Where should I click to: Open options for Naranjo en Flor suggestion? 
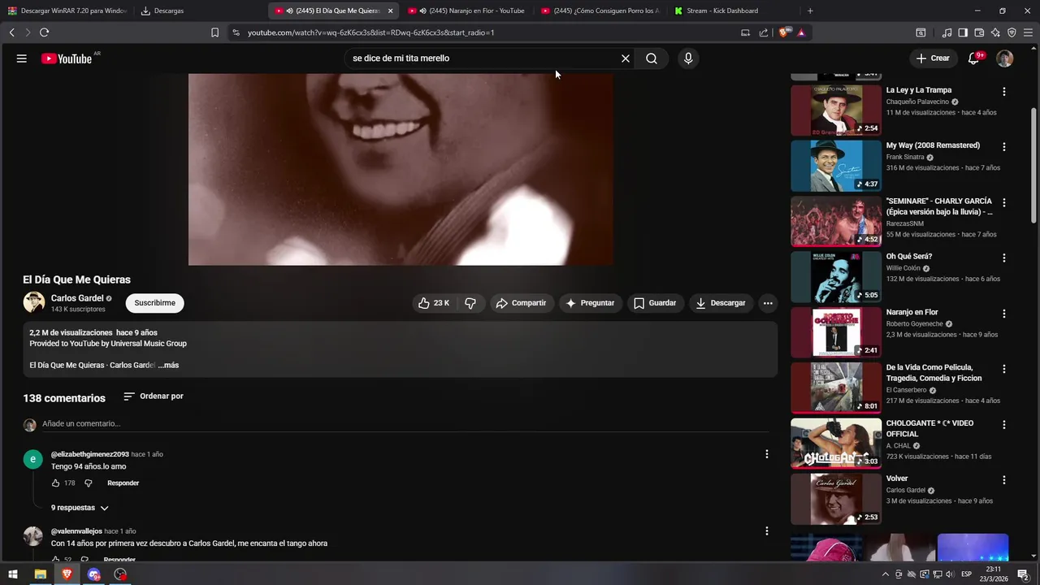click(1004, 314)
